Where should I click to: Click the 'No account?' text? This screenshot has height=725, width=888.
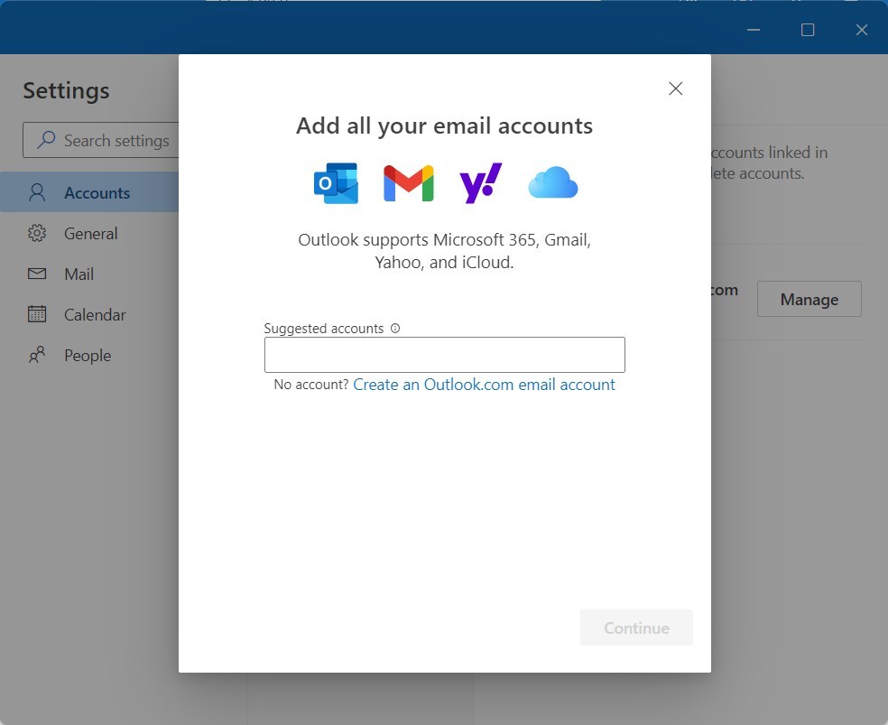pyautogui.click(x=311, y=385)
